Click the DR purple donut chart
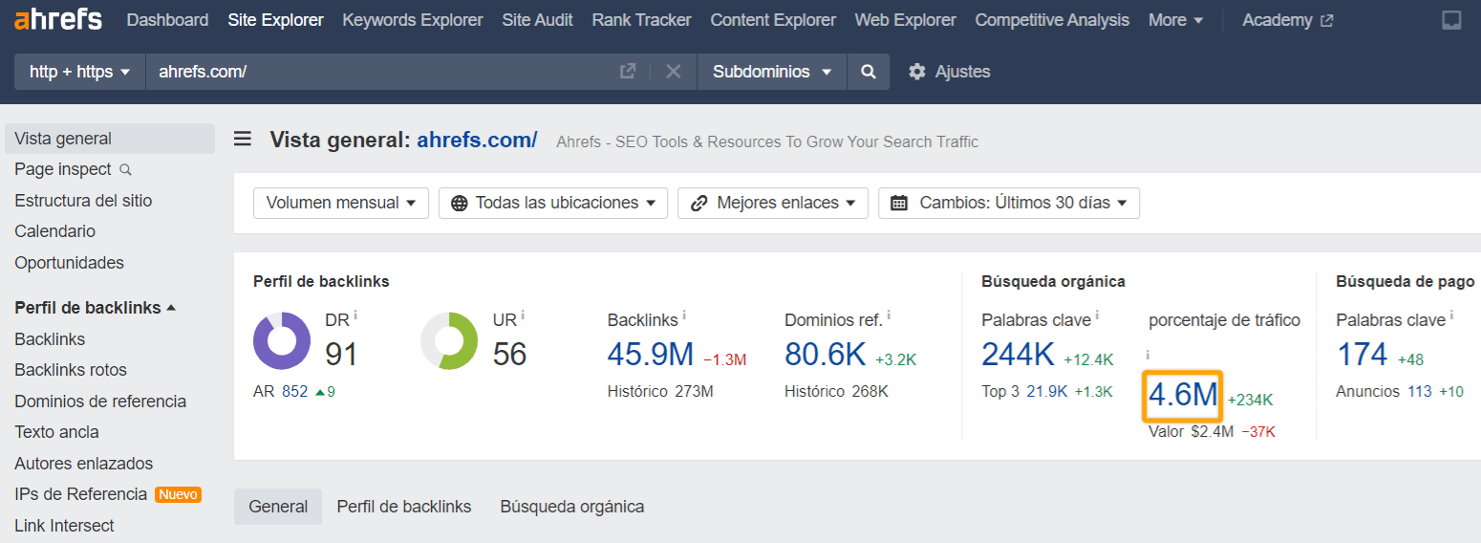The width and height of the screenshot is (1481, 543). (x=282, y=340)
